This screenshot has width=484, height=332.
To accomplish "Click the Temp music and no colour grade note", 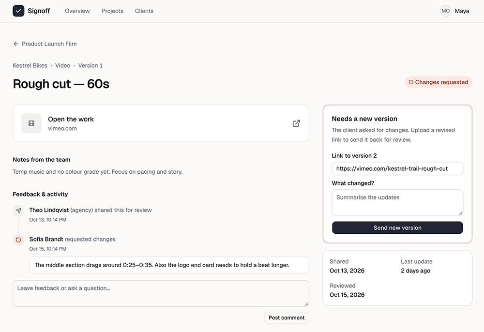I will pos(98,171).
